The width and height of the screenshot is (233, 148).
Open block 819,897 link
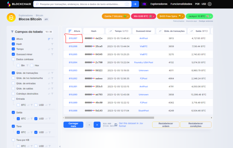click(x=73, y=38)
